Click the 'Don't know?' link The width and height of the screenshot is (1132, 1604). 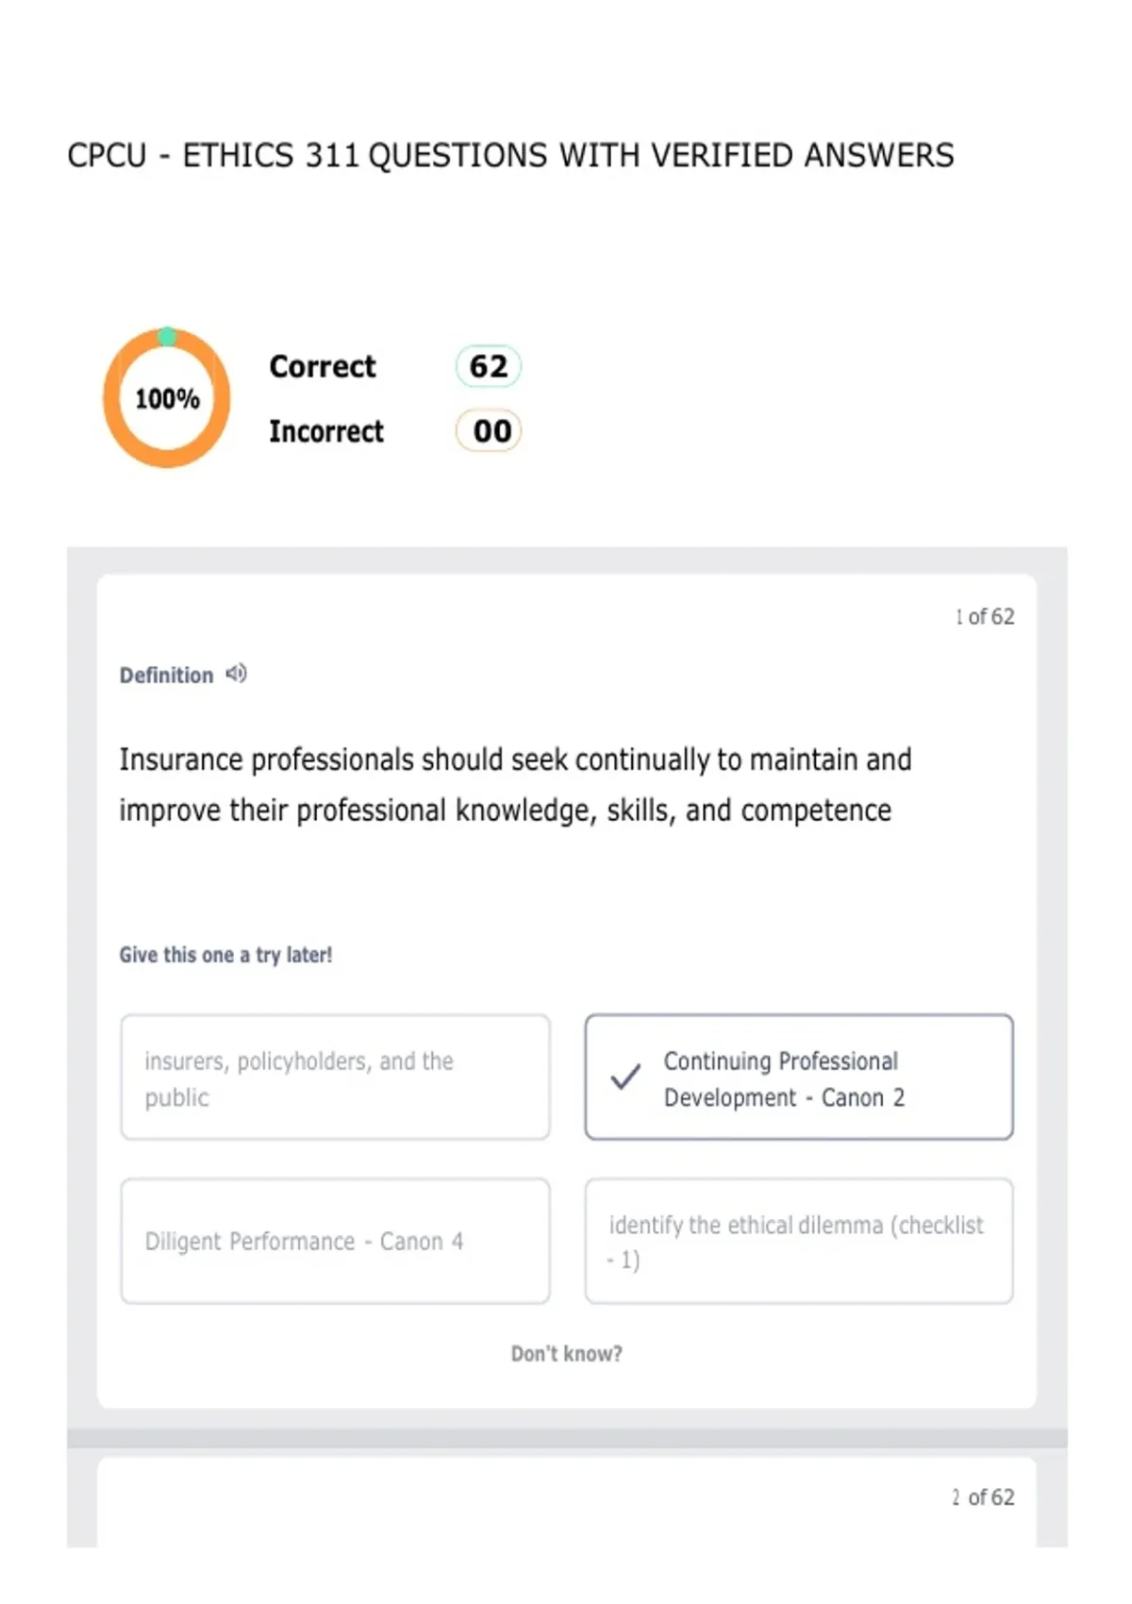(566, 1354)
